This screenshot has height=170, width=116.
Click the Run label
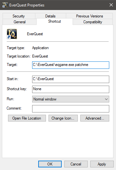pyautogui.click(x=11, y=99)
